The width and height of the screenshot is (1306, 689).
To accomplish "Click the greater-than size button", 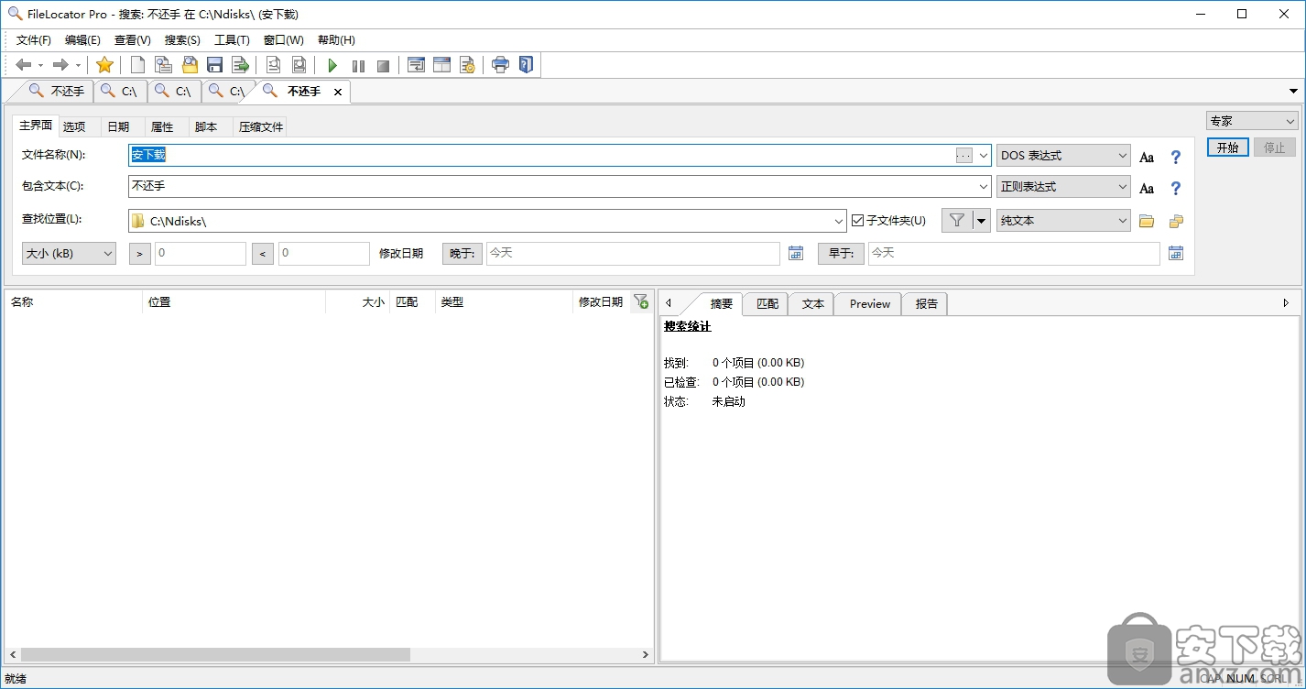I will click(140, 254).
